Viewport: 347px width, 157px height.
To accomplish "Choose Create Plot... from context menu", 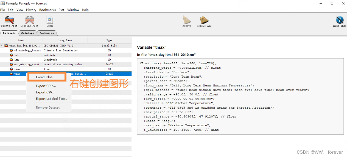I will coord(45,77).
